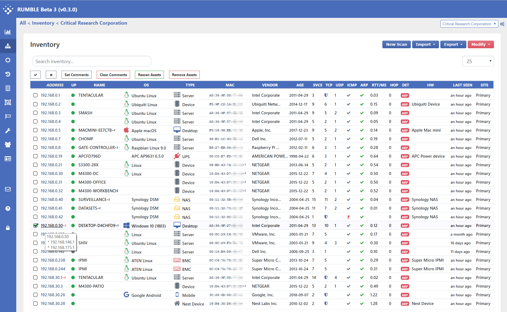Go to All in the breadcrumb
This screenshot has width=507, height=312.
click(23, 23)
